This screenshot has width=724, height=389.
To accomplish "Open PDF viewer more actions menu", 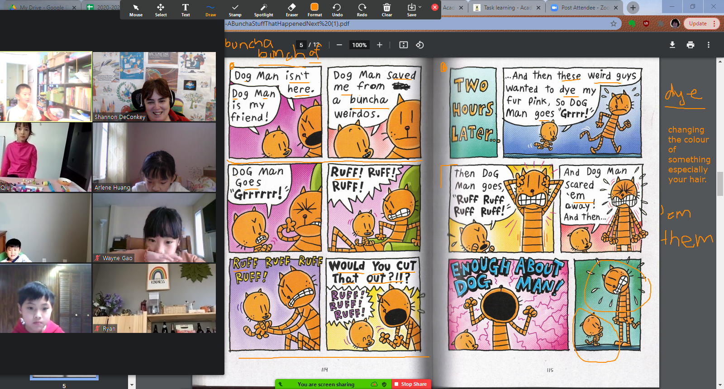I will tap(709, 45).
